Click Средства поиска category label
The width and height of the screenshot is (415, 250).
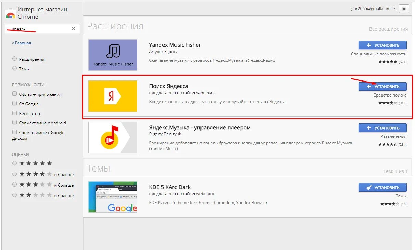(x=390, y=95)
